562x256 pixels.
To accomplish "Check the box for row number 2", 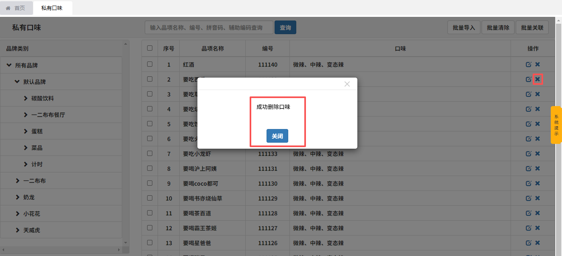I will click(x=150, y=79).
